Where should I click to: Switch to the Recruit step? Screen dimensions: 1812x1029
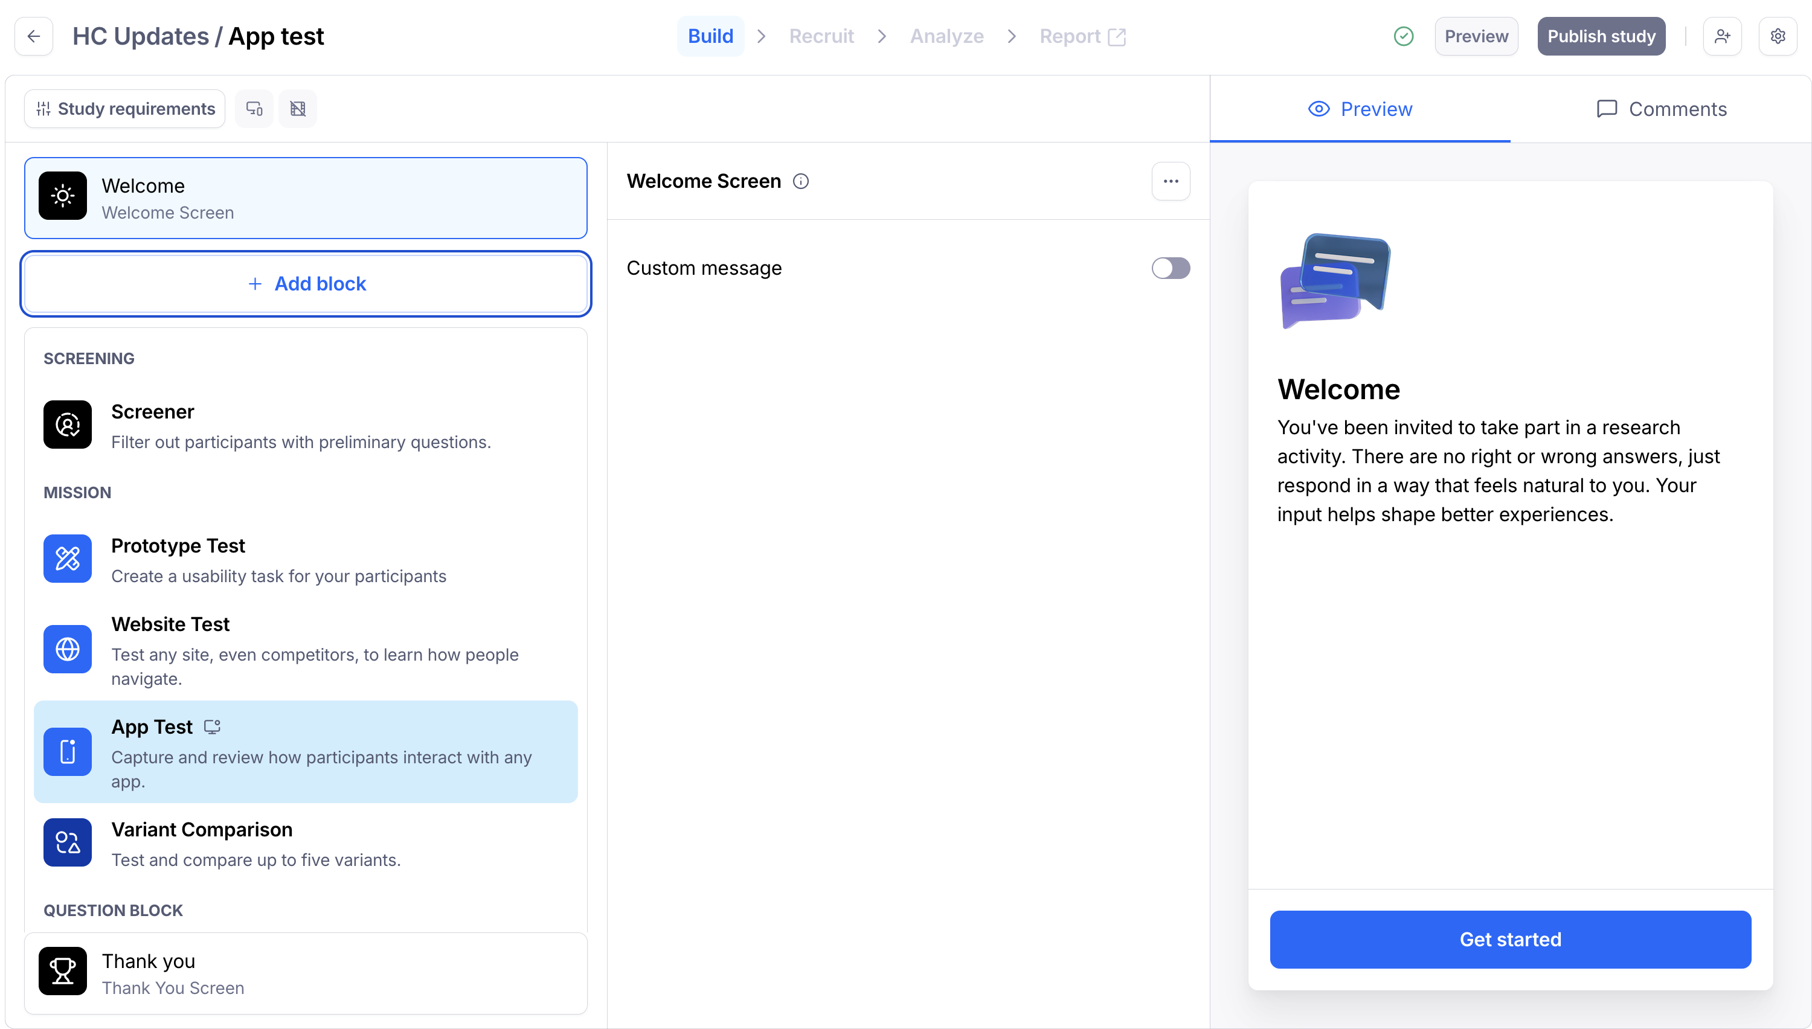pyautogui.click(x=821, y=36)
